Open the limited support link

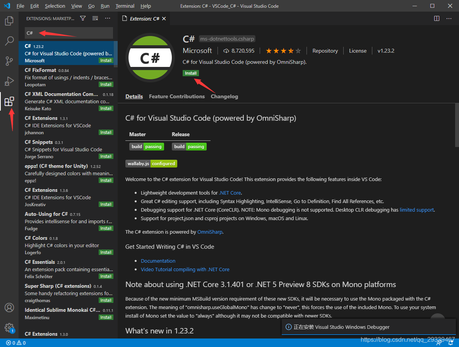[x=416, y=210]
